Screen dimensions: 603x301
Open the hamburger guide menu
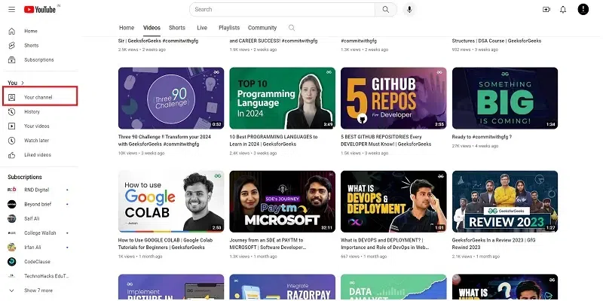(11, 9)
